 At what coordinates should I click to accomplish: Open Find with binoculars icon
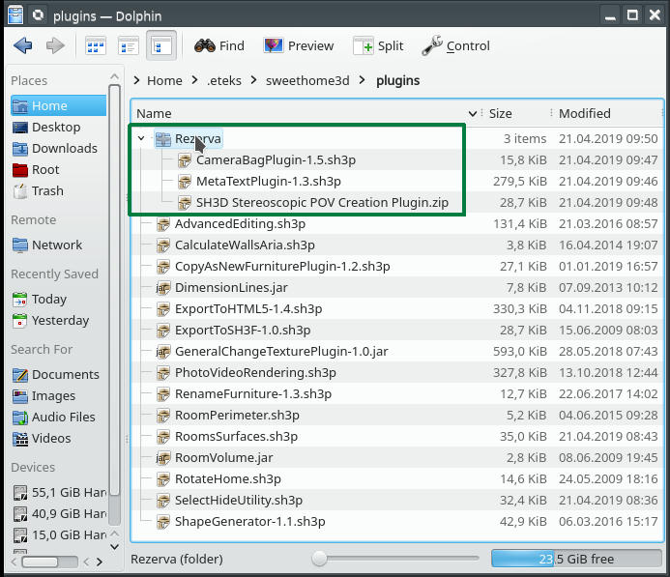tap(219, 45)
